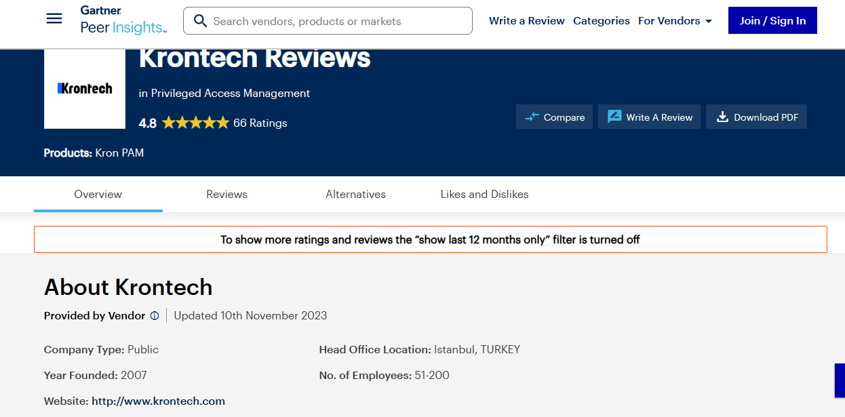Click the Gartner Peer Insights logo
The image size is (845, 417).
click(x=123, y=20)
